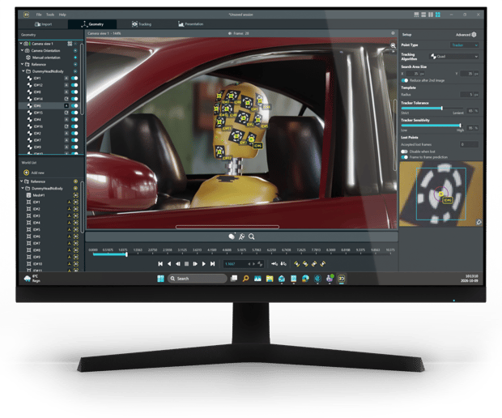Viewport: 502px width, 418px height.
Task: Click the blob icon below the viewport
Action: [232, 237]
